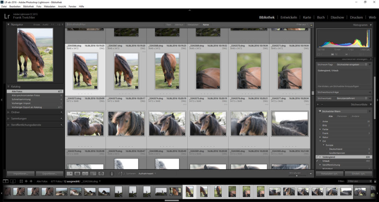This screenshot has height=202, width=379.
Task: Click plus icon next to Veröffentlichungsdienste
Action: [61, 125]
